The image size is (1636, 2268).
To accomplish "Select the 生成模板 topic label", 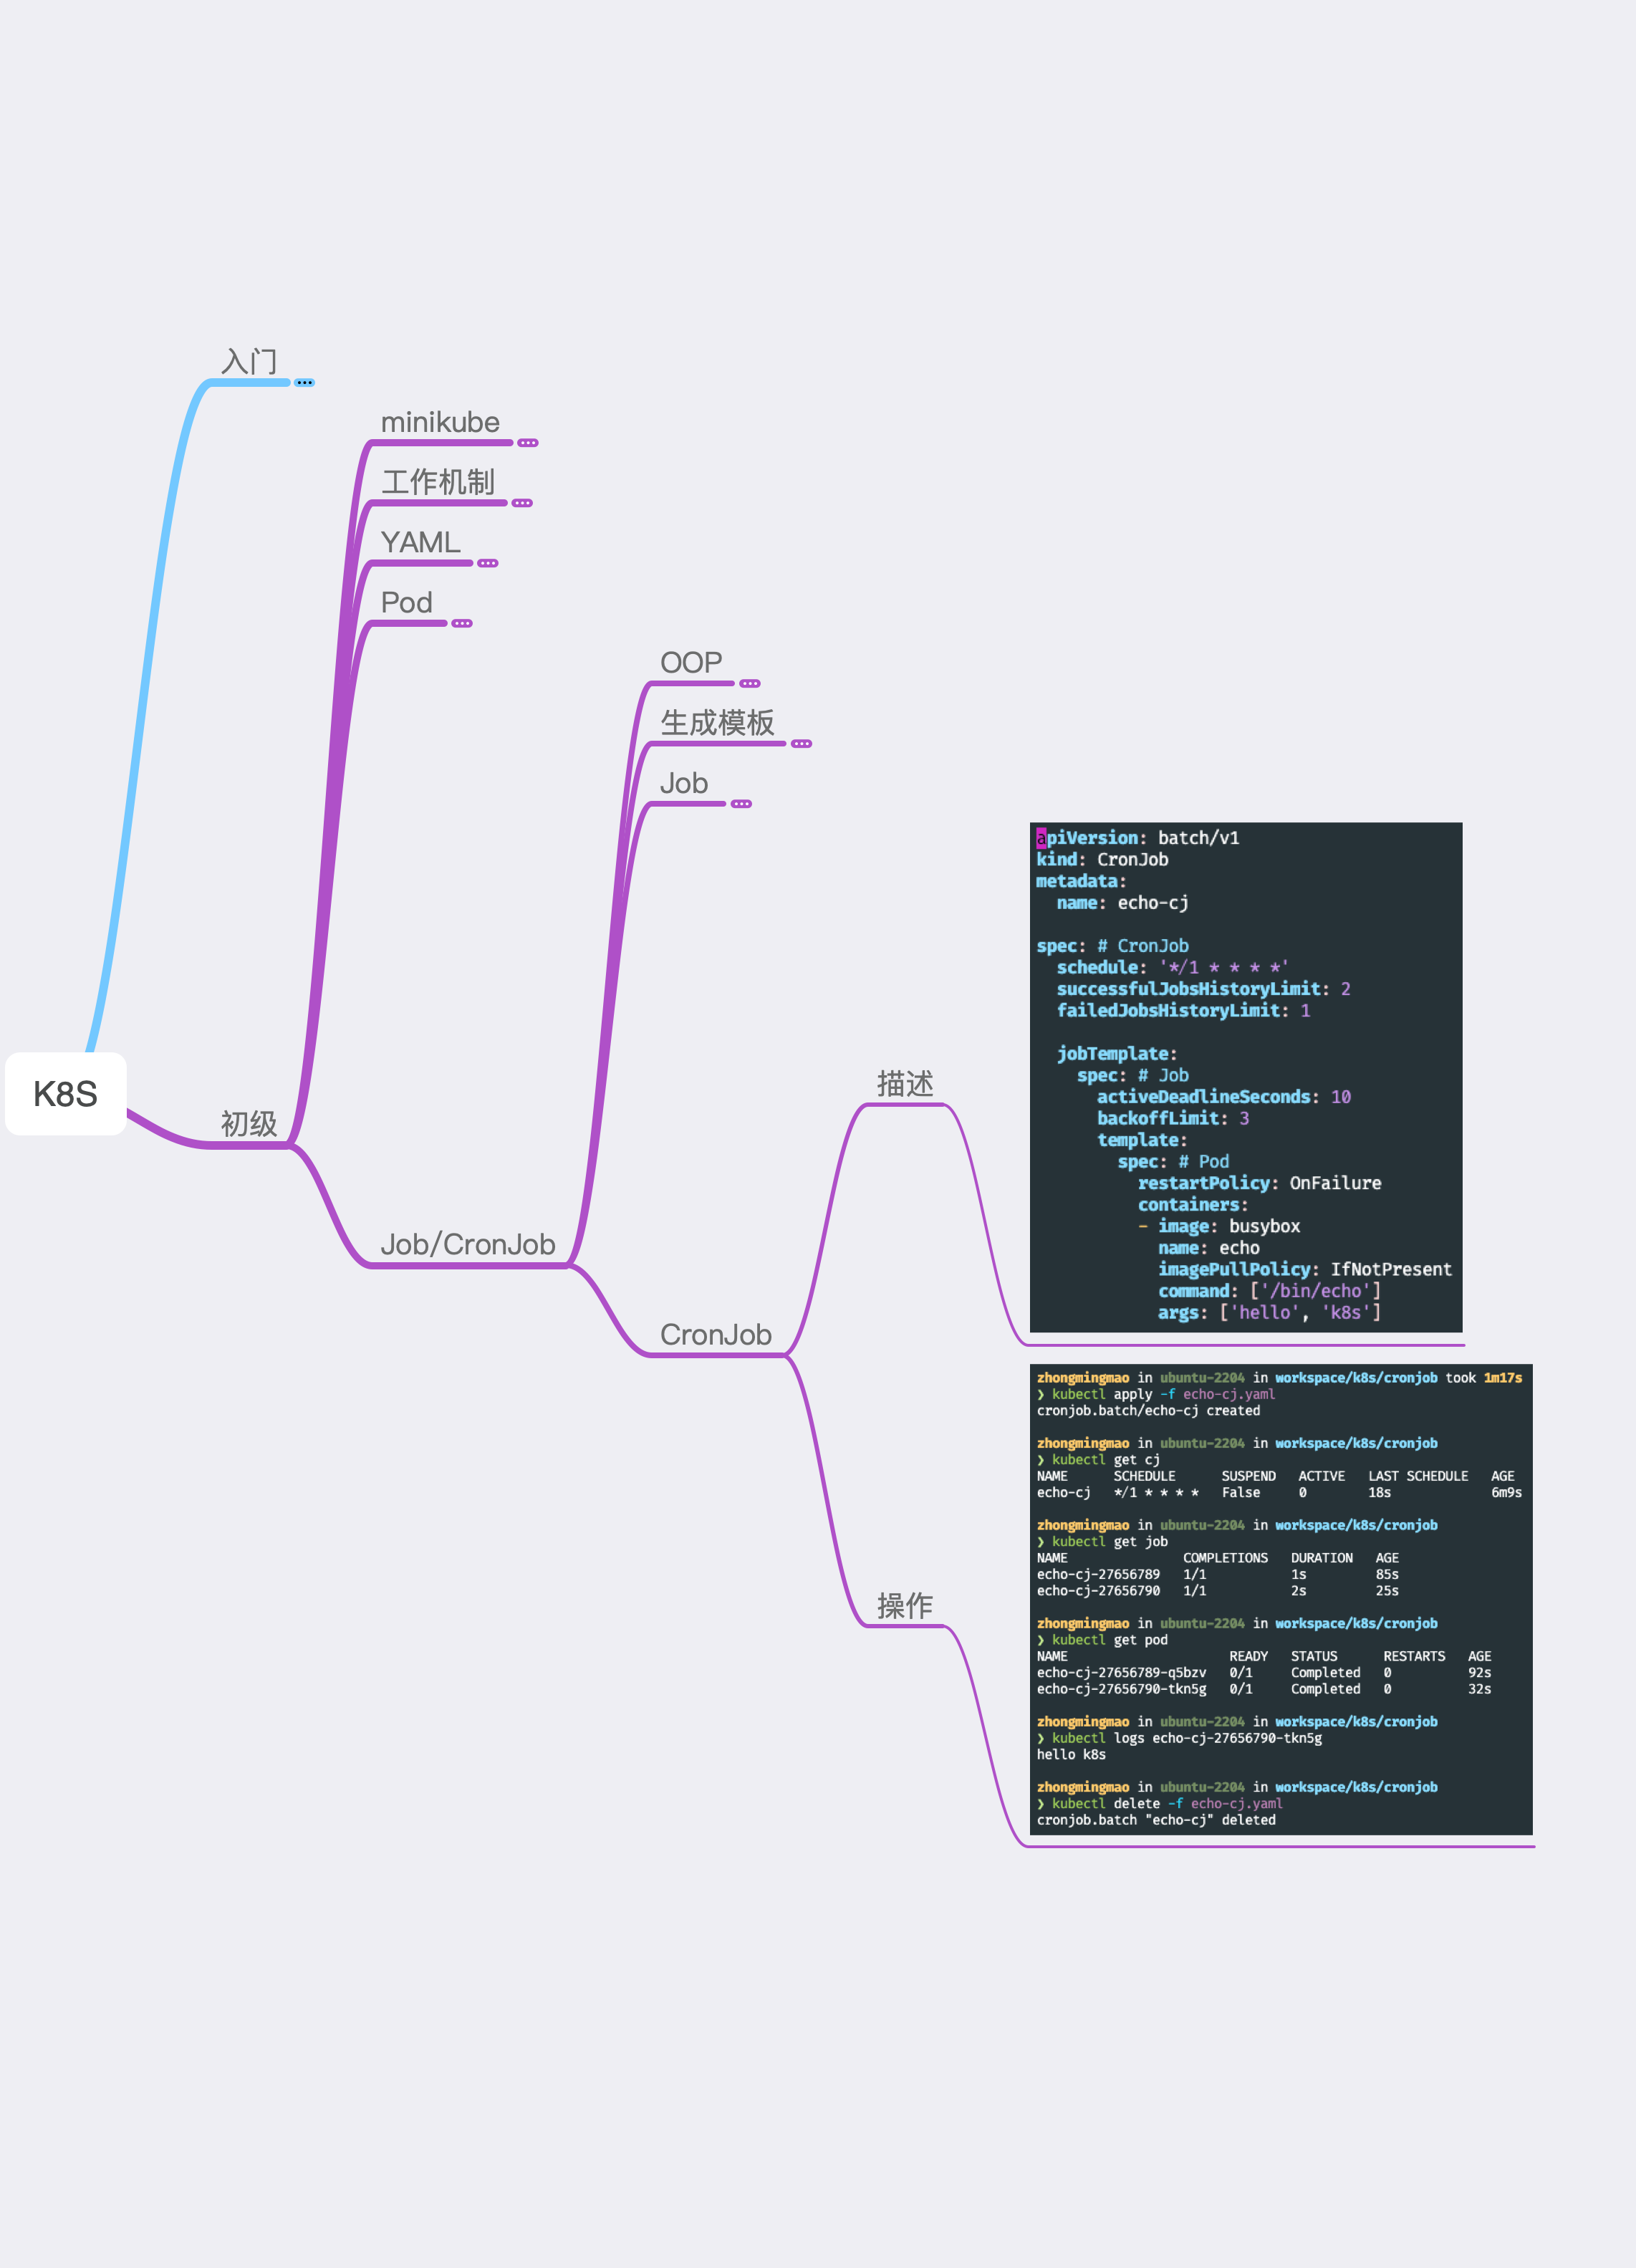I will [x=717, y=722].
